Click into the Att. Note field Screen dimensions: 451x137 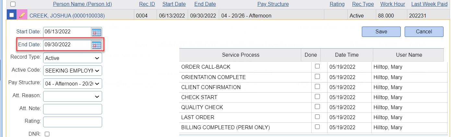[x=73, y=109]
